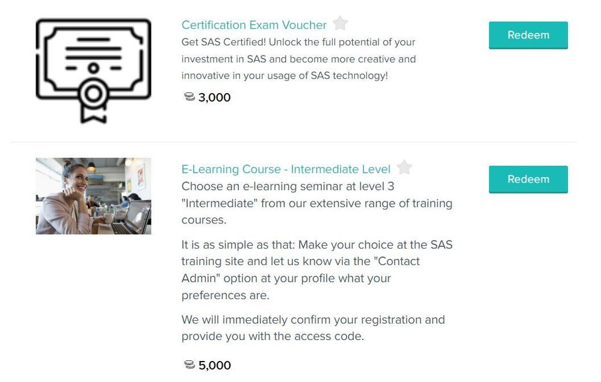Click the coin icon beside 3,000
601x382 pixels.
[x=190, y=97]
